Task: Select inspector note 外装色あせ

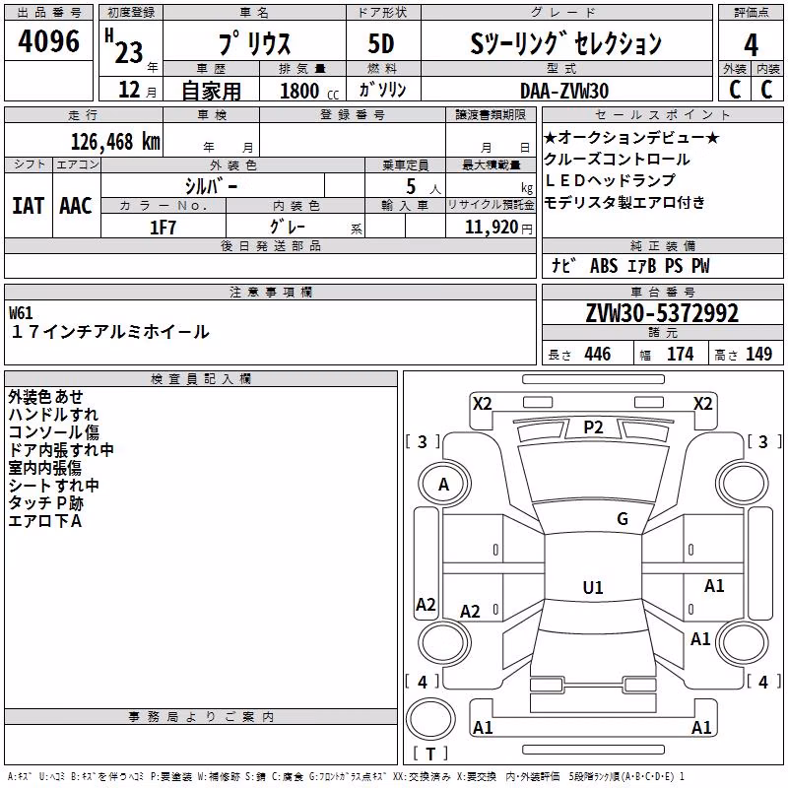Action: click(x=45, y=397)
